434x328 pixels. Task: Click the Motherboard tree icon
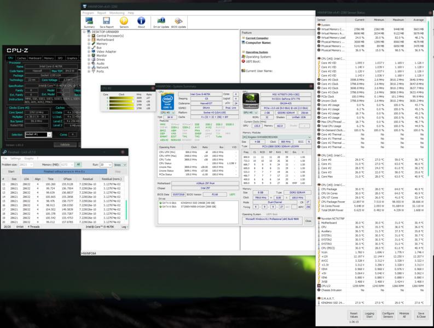click(x=94, y=40)
